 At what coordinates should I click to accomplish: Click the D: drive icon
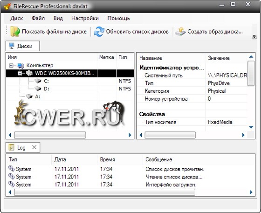[38, 89]
